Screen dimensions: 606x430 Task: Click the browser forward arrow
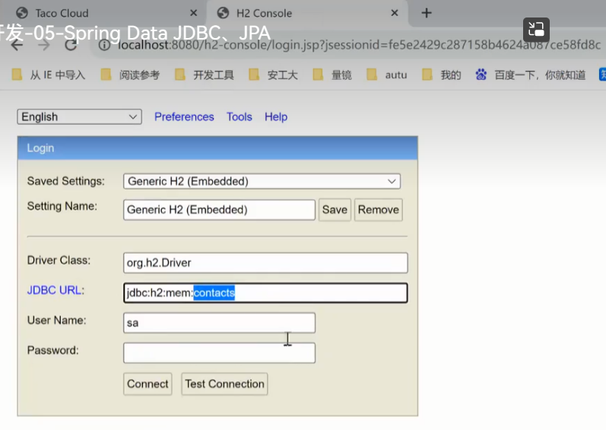click(44, 45)
